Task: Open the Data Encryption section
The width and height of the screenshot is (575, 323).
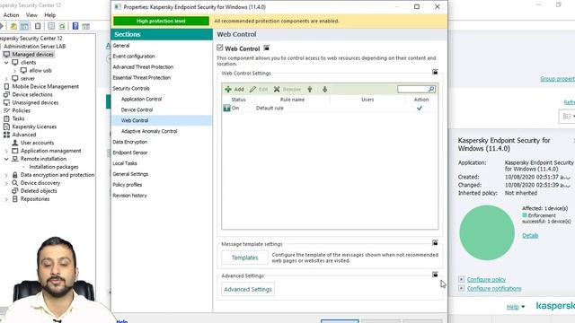Action: (x=129, y=142)
